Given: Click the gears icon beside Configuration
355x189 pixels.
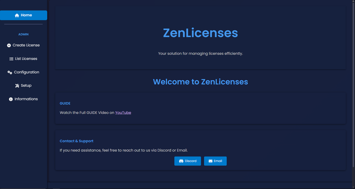Looking at the screenshot, I should [10, 72].
